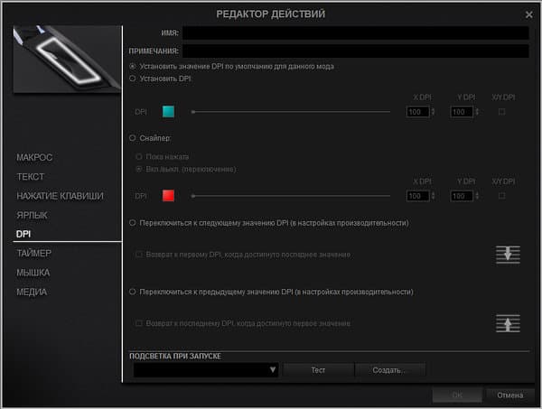Switch to the ЯРЛЫК tab
The height and width of the screenshot is (409, 542).
pyautogui.click(x=32, y=215)
